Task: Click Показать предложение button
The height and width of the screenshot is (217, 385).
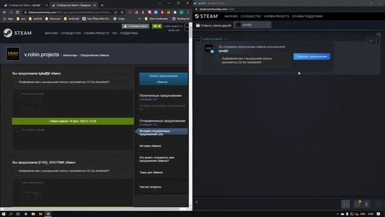Action: click(x=312, y=56)
